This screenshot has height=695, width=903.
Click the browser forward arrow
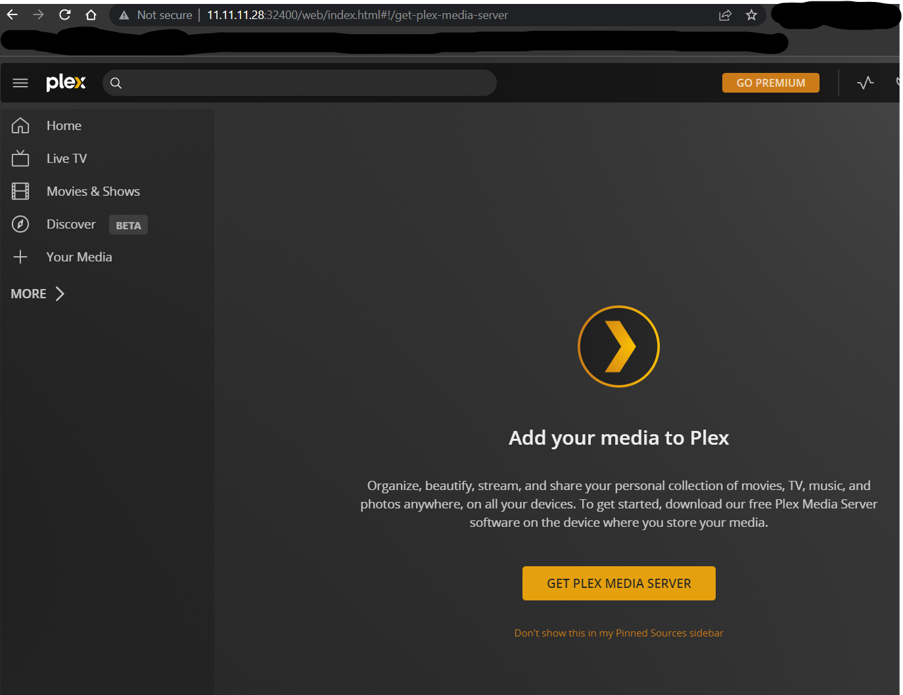38,14
